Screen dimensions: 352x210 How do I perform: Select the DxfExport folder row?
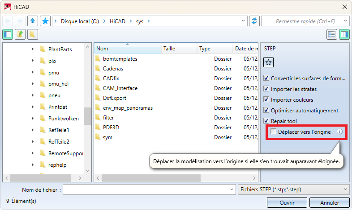(176, 98)
